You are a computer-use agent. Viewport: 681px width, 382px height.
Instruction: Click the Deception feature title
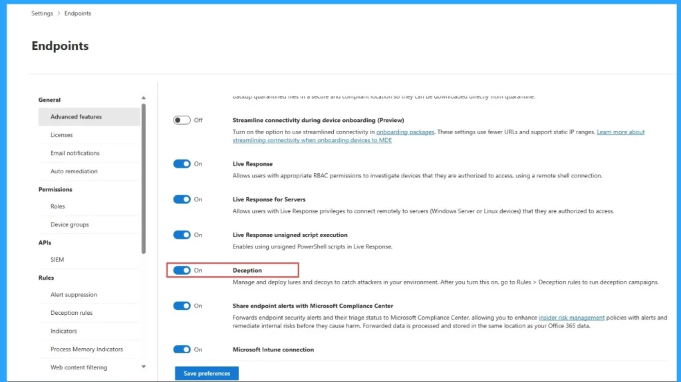click(247, 270)
